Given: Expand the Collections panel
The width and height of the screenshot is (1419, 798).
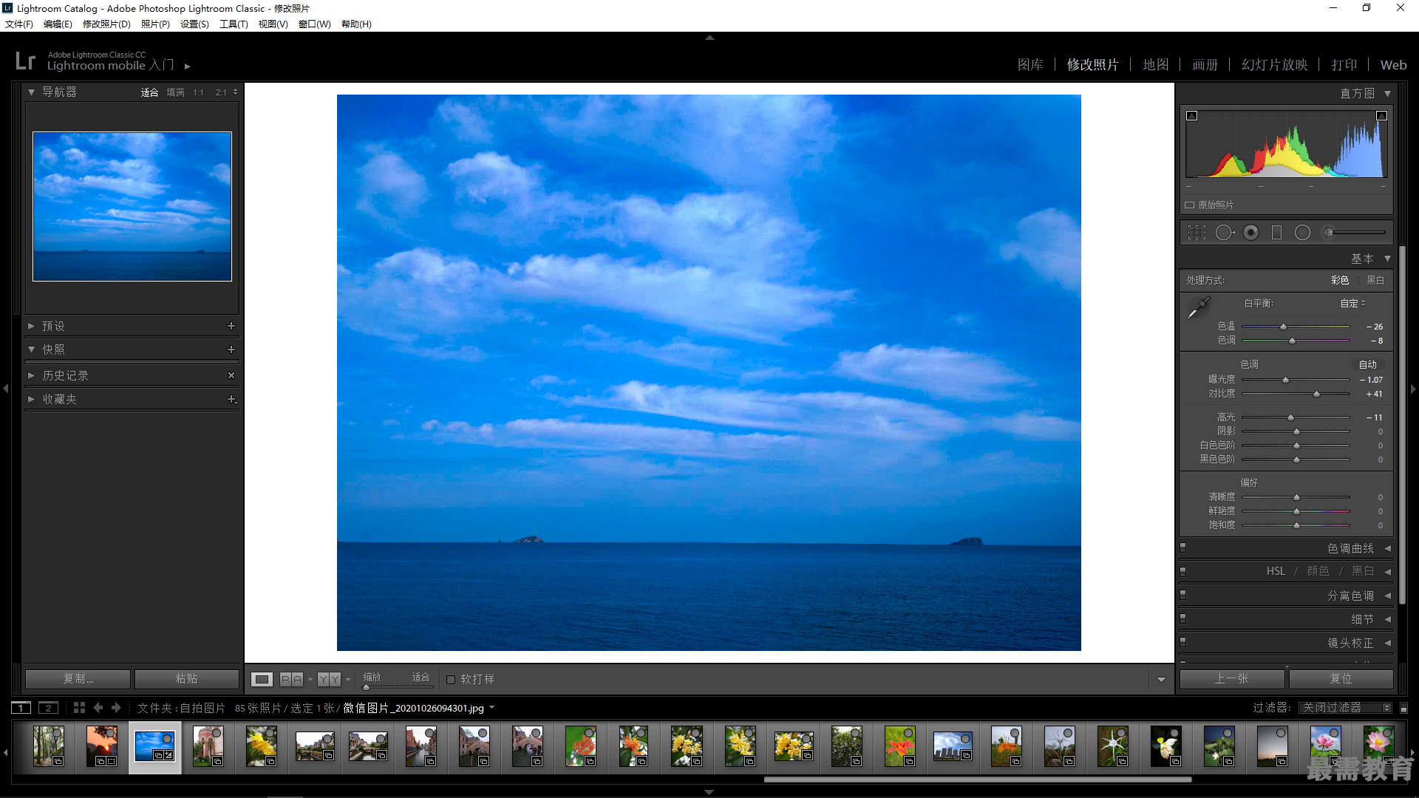Looking at the screenshot, I should (31, 399).
